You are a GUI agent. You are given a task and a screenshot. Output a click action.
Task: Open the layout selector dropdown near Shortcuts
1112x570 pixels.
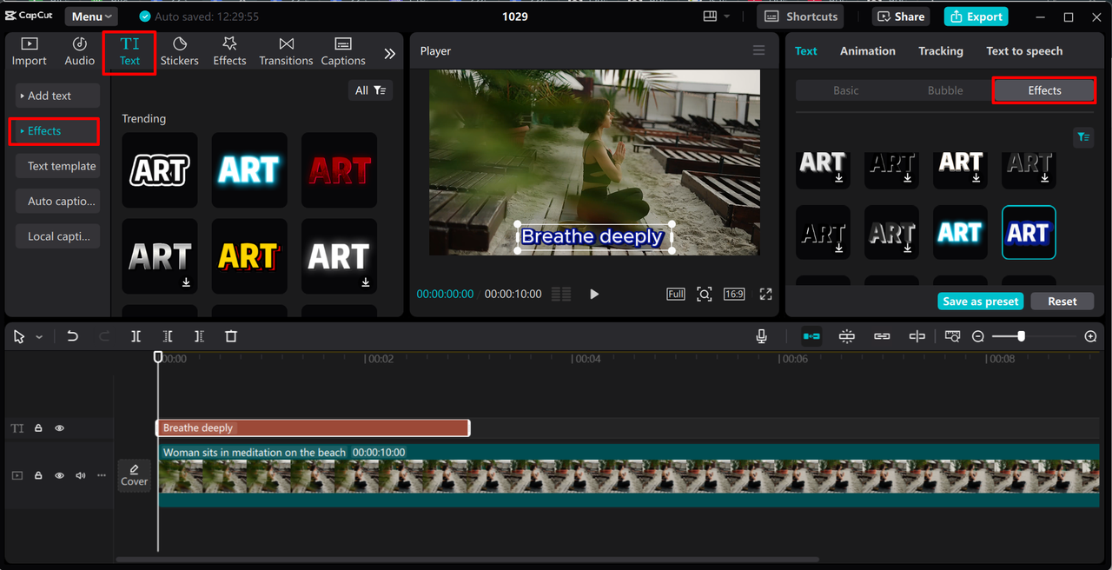click(x=718, y=17)
